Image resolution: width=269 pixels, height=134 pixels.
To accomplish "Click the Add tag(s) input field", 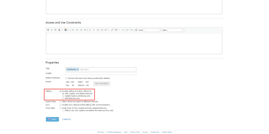I will [x=108, y=69].
